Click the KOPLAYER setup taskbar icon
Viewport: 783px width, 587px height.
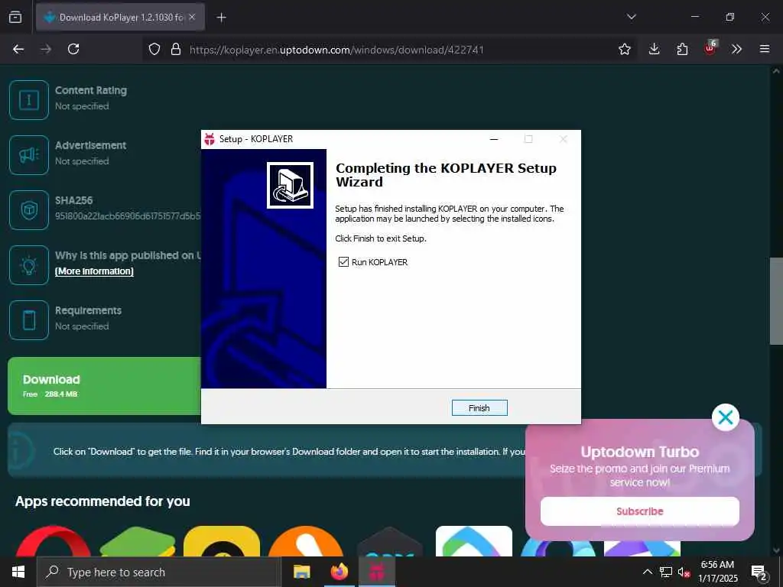click(x=377, y=572)
